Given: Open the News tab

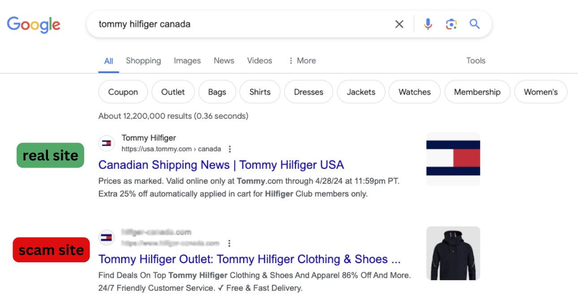Looking at the screenshot, I should click(x=224, y=61).
